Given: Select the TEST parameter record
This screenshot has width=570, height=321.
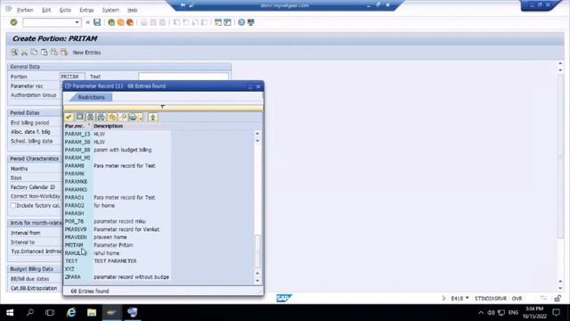Looking at the screenshot, I should [x=118, y=261].
